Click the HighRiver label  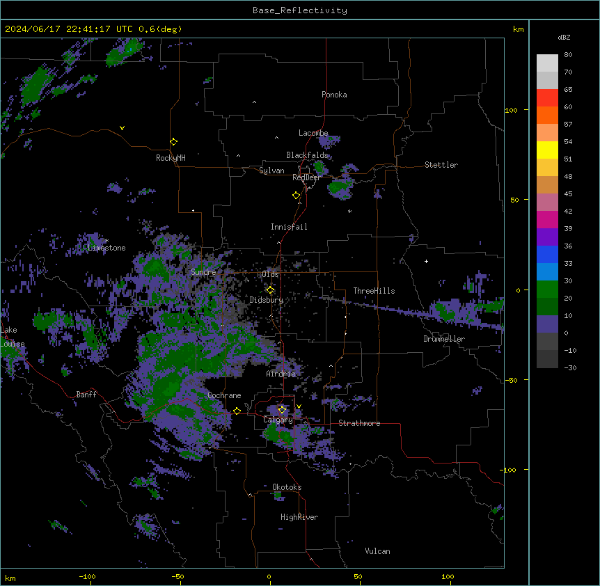pos(299,517)
